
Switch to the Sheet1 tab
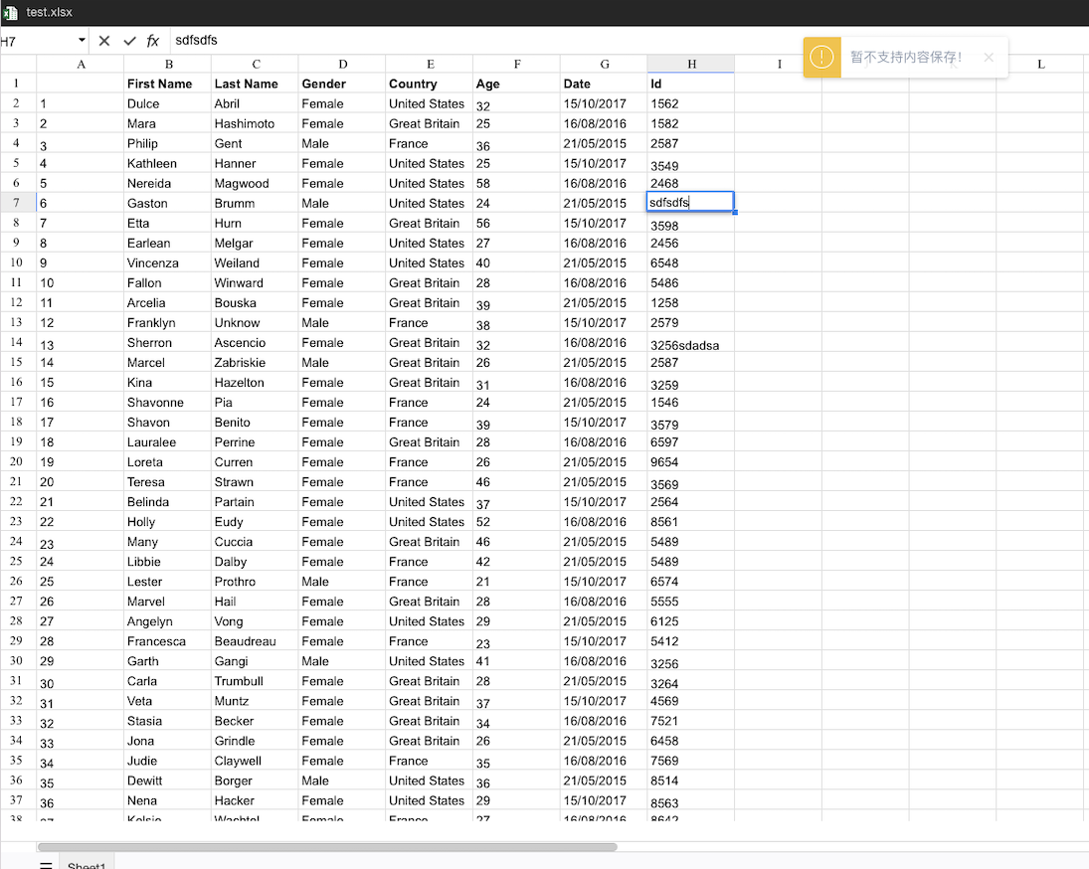coord(86,863)
